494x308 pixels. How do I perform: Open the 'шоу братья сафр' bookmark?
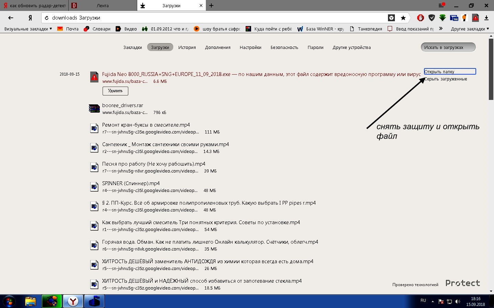click(x=217, y=29)
